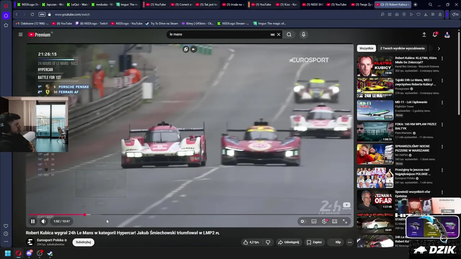
Task: Go to the YouTube Premium home logo
Action: point(40,35)
